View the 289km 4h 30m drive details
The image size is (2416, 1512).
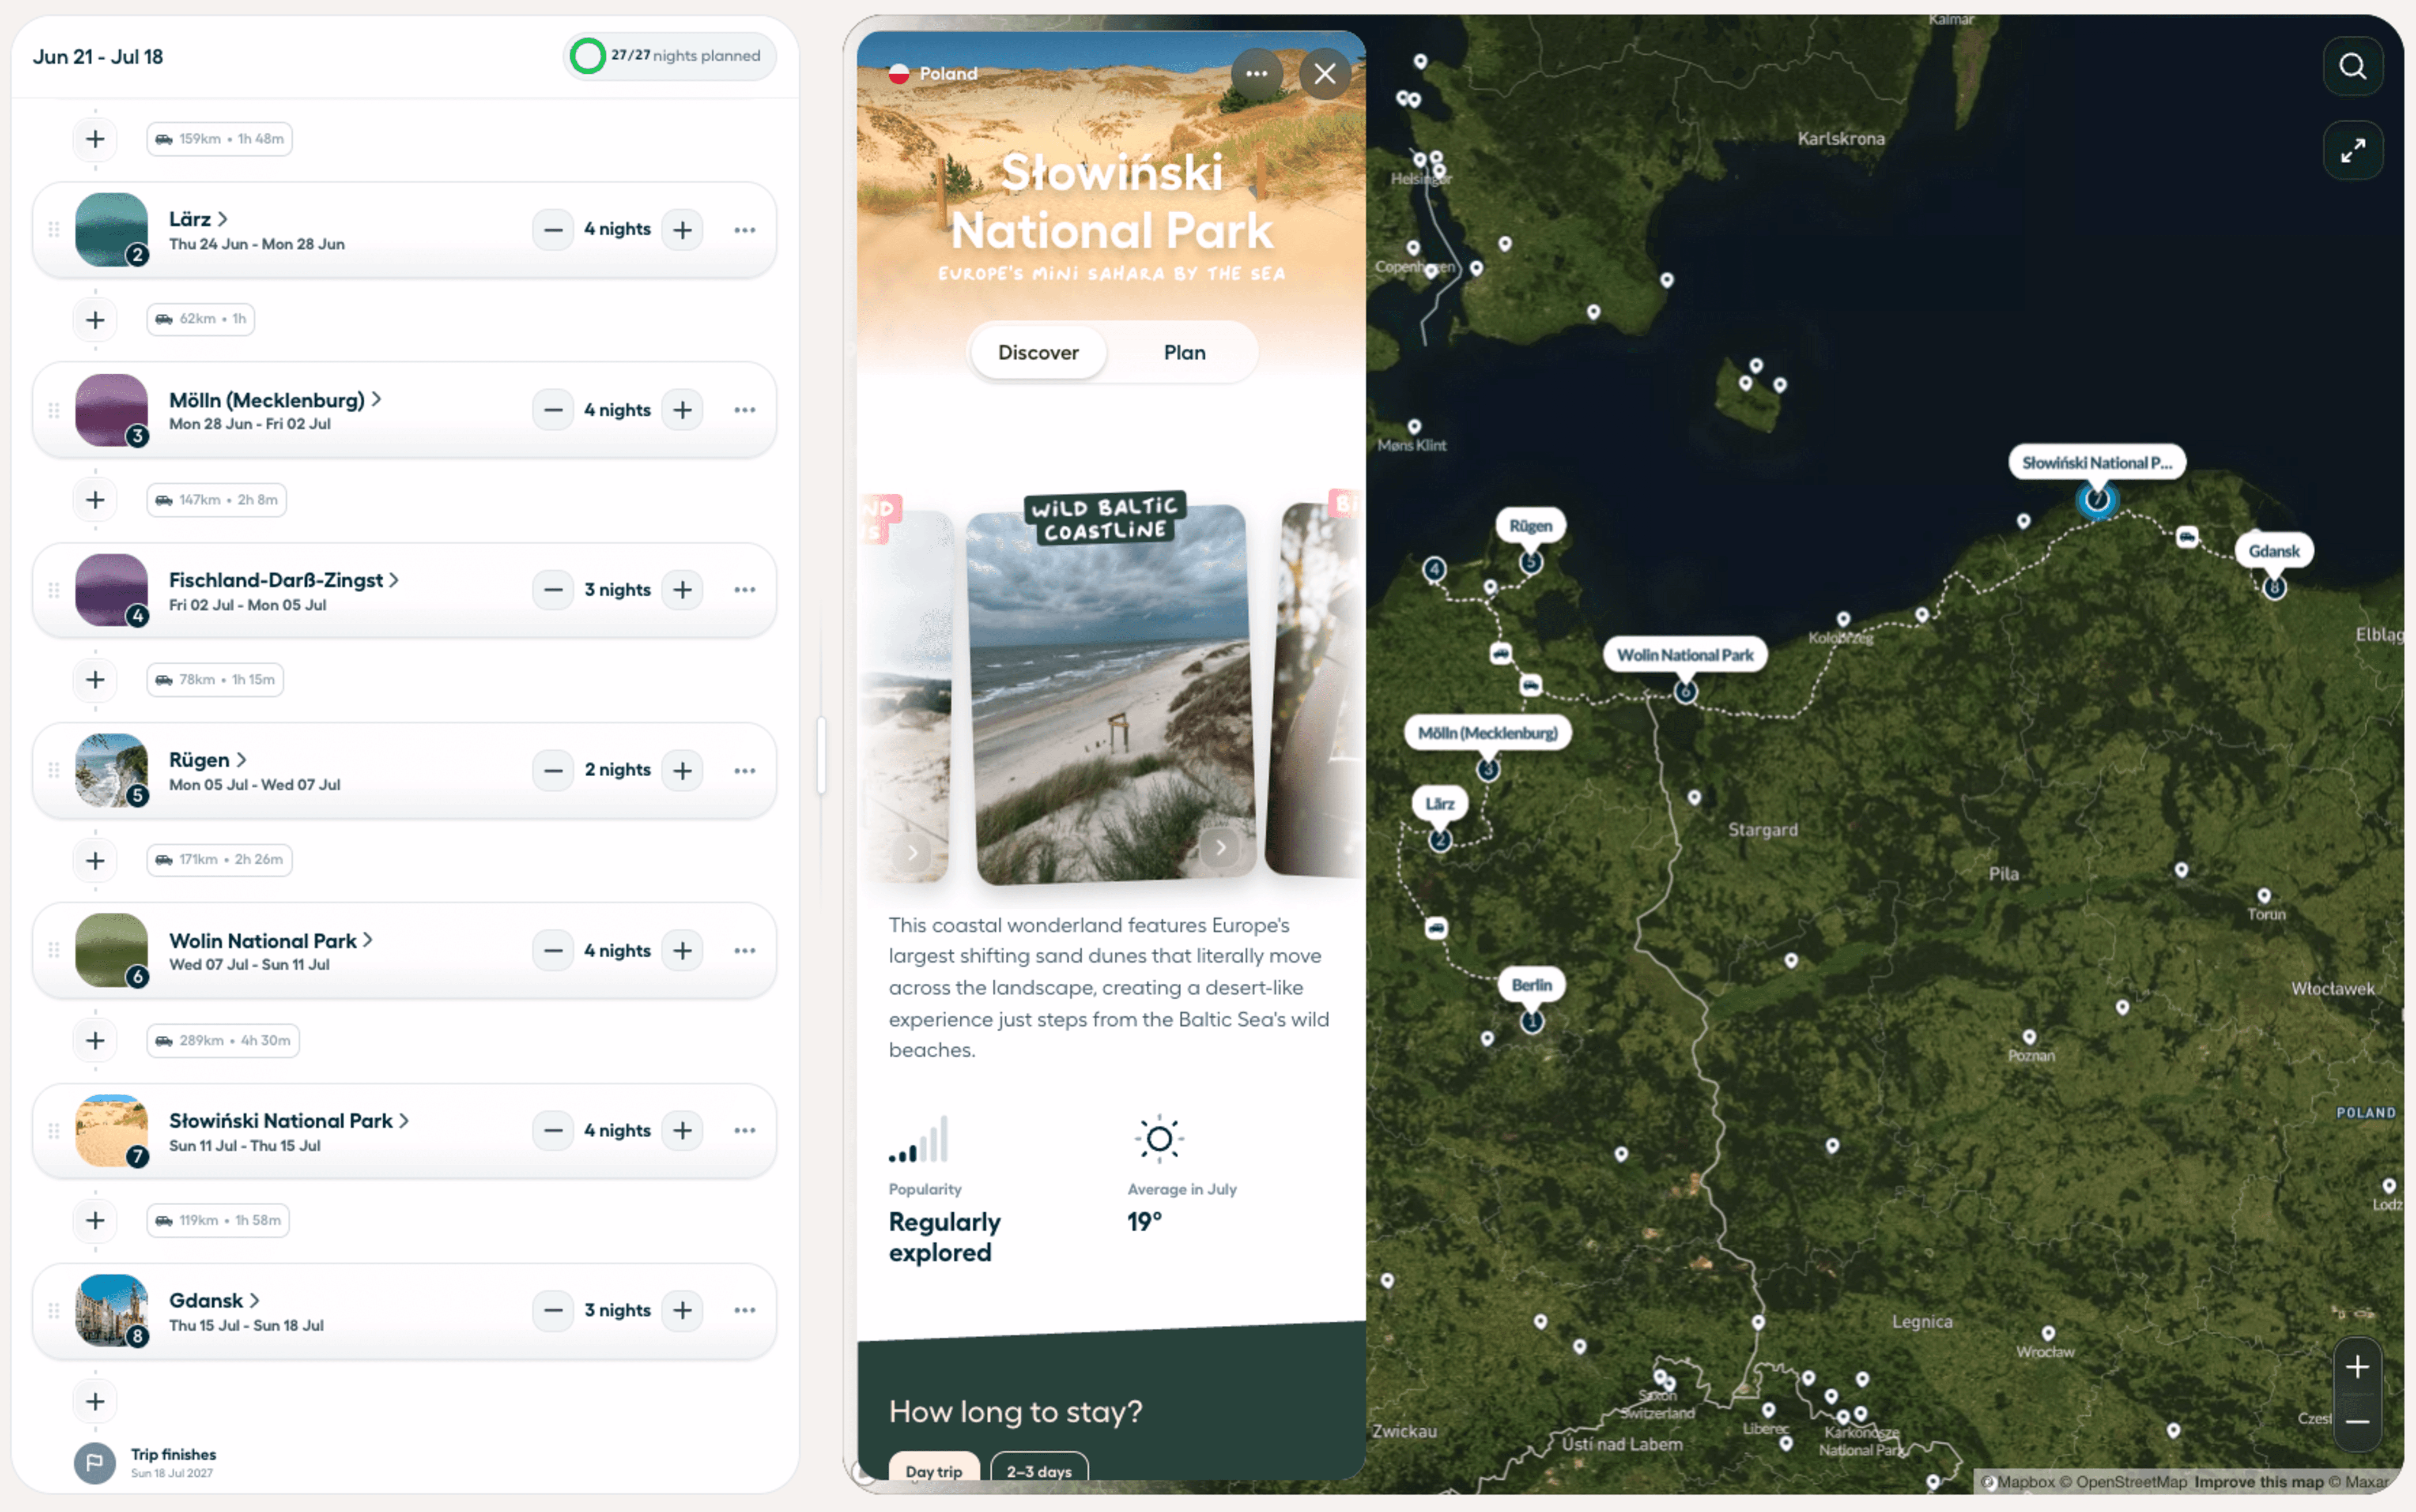click(x=223, y=1041)
